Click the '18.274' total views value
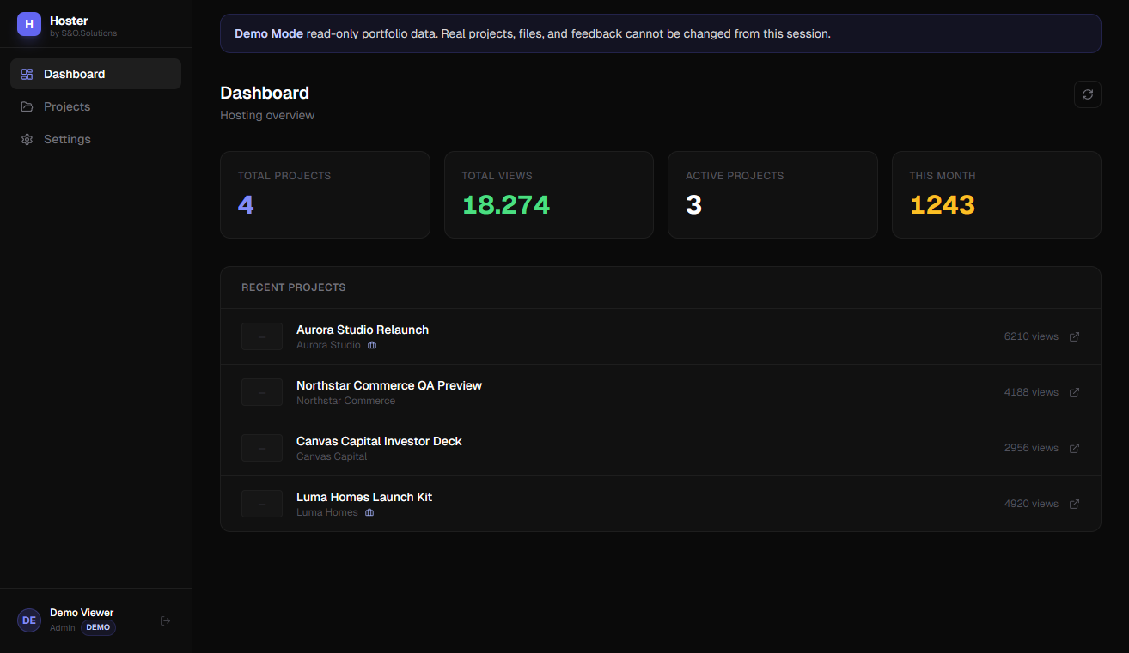The image size is (1129, 653). pos(506,205)
